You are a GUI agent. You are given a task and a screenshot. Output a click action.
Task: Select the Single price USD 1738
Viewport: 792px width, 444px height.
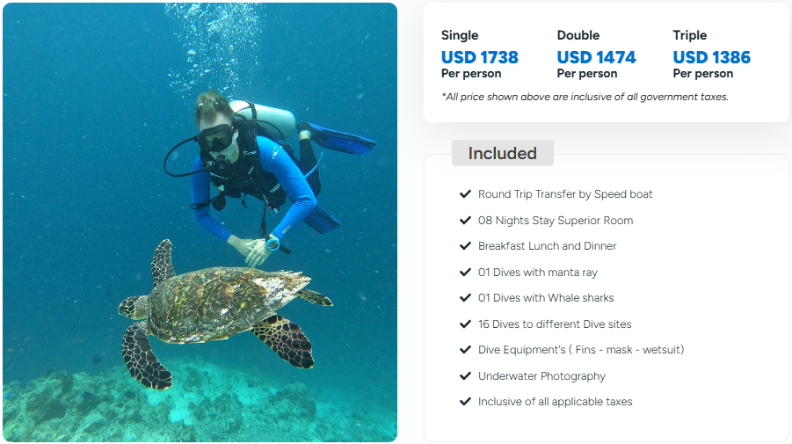pos(480,58)
